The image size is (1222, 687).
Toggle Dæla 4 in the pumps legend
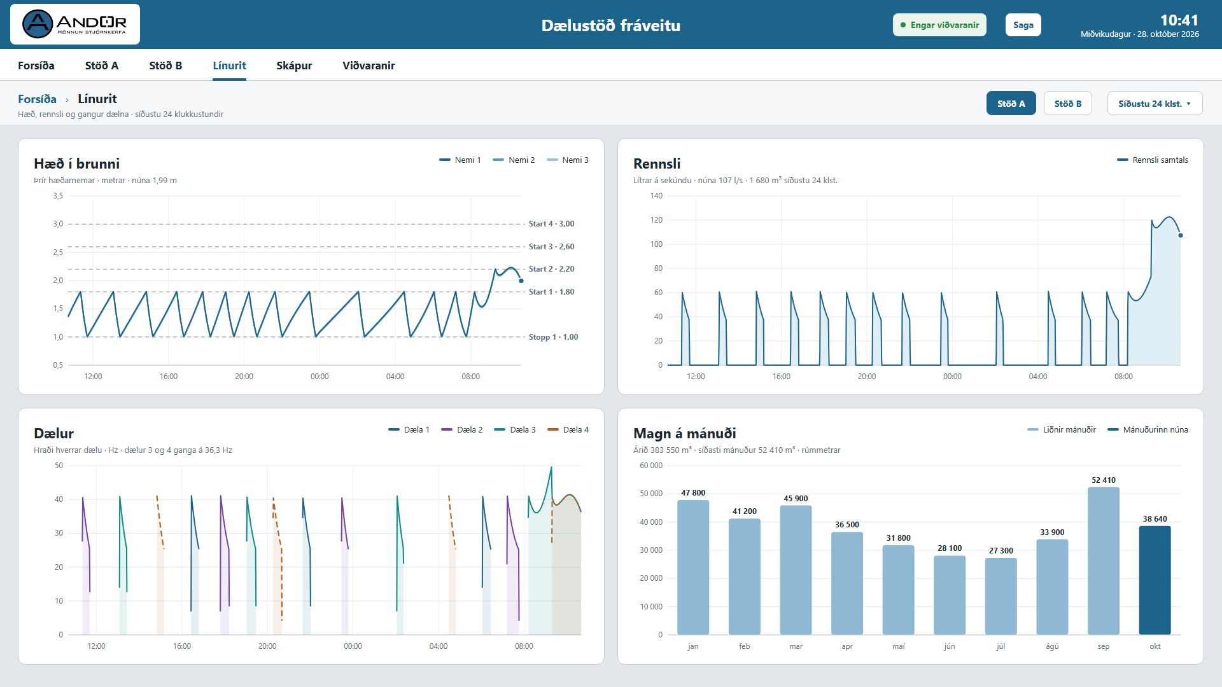[x=568, y=429]
